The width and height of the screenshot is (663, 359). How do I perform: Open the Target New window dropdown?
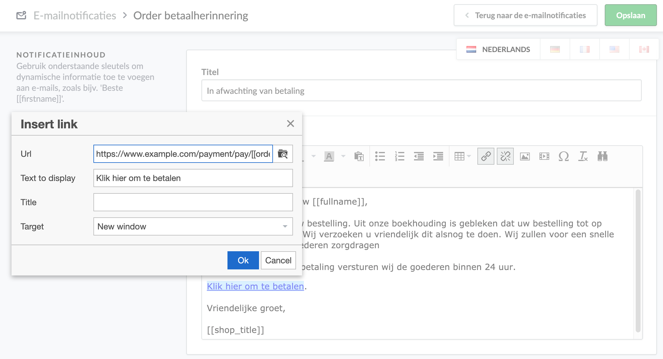click(193, 226)
